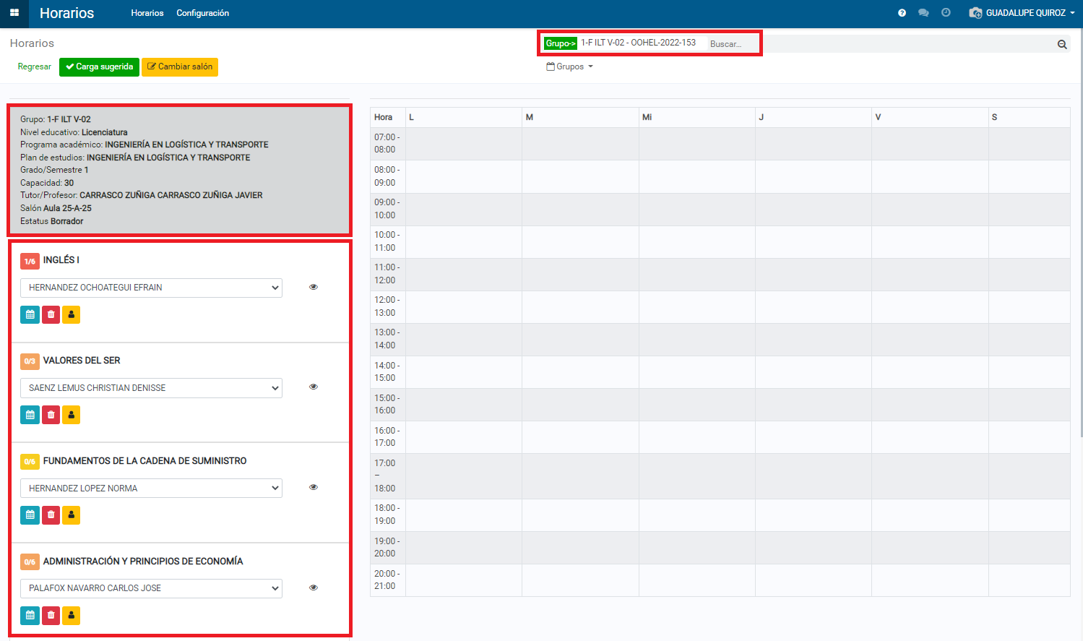This screenshot has height=641, width=1083.
Task: Open teacher dropdown showing HERNANDEZ OCHOATEGUI EFRAIN
Action: pyautogui.click(x=151, y=288)
